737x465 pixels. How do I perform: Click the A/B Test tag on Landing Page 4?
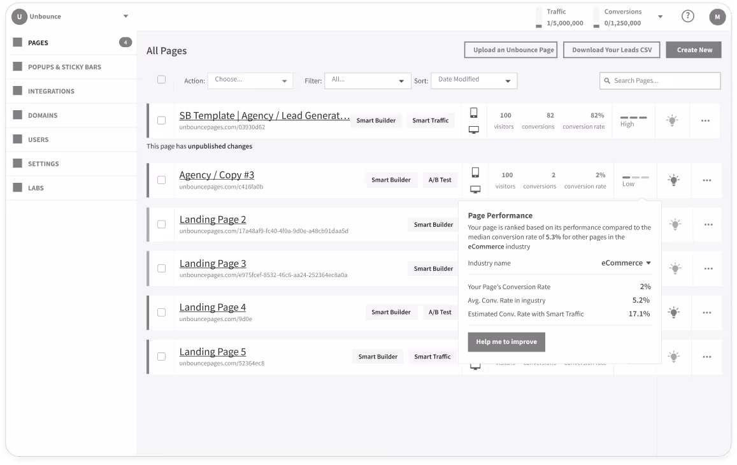(440, 312)
